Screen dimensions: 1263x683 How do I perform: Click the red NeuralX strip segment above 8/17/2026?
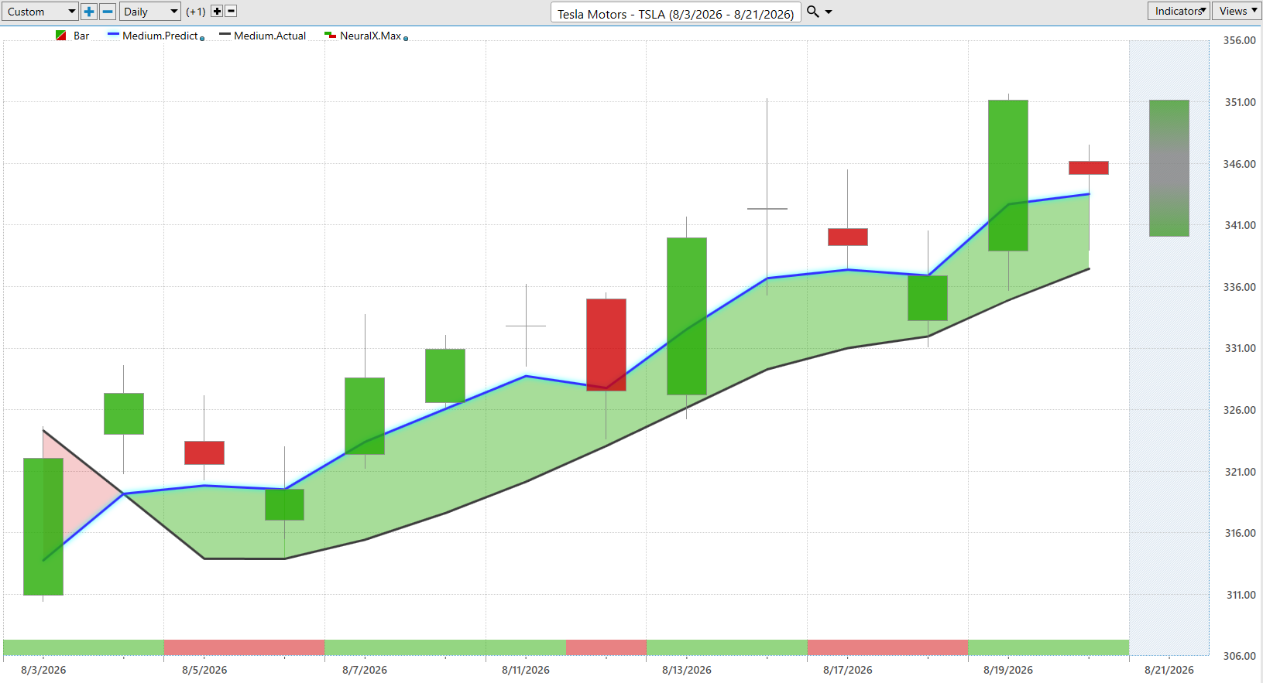pyautogui.click(x=887, y=647)
